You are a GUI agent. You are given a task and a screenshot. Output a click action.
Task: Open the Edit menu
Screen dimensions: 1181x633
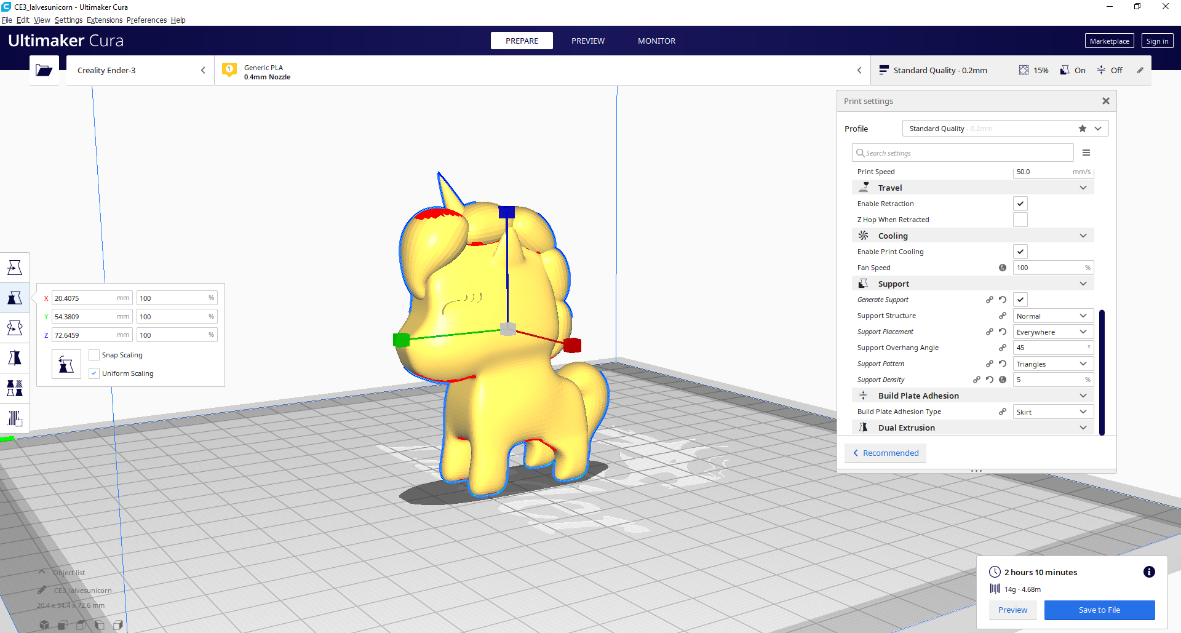point(23,20)
